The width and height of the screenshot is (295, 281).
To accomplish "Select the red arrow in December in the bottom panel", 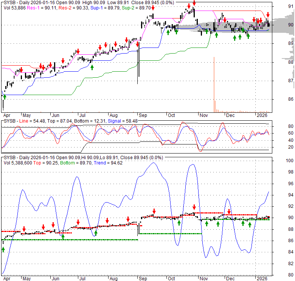I will [x=229, y=212].
